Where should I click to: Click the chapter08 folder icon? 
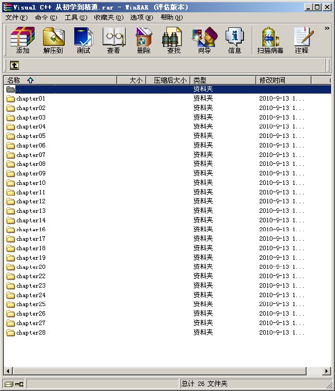point(11,164)
